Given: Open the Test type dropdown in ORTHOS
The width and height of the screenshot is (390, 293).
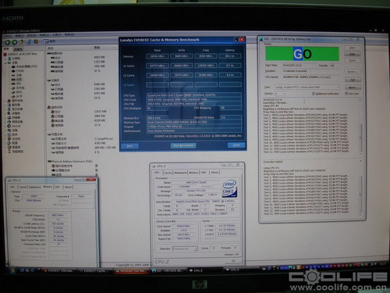Looking at the screenshot, I should click(307, 88).
